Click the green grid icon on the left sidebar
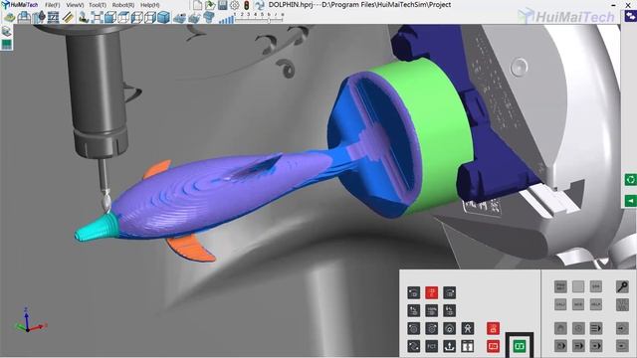This screenshot has height=358, width=637. pos(7,44)
